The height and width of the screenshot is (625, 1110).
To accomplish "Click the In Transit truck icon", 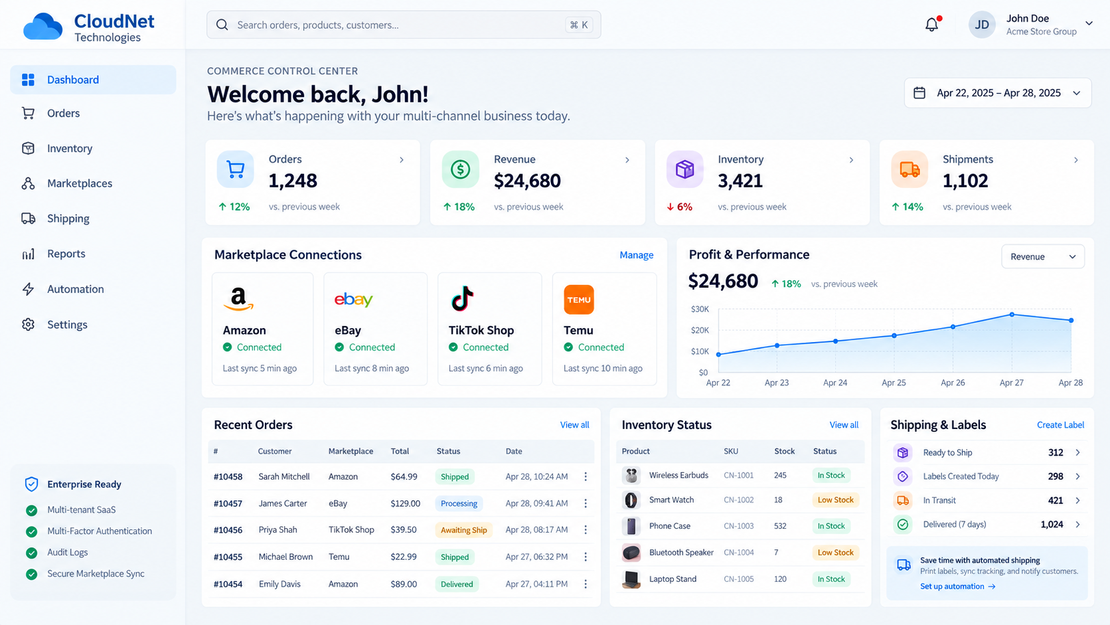I will point(903,500).
